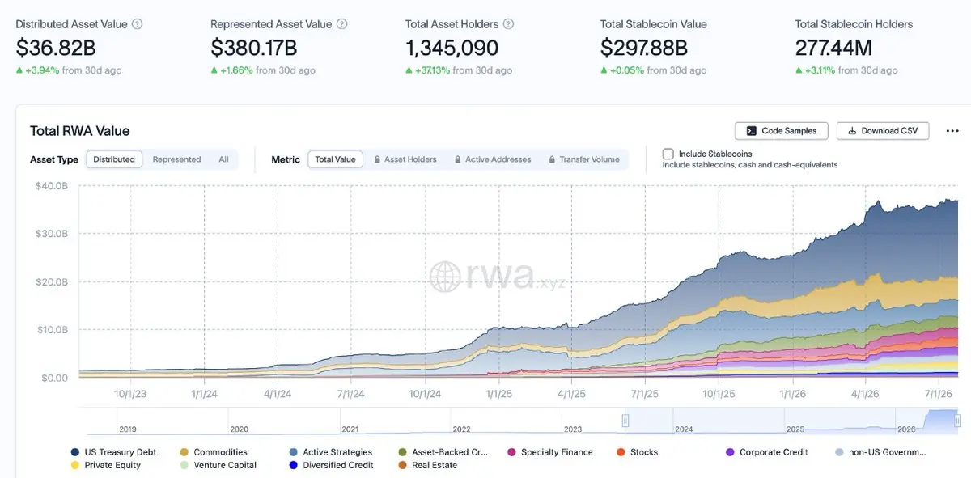Choose the Total Value metric
This screenshot has height=478, width=971.
[335, 159]
